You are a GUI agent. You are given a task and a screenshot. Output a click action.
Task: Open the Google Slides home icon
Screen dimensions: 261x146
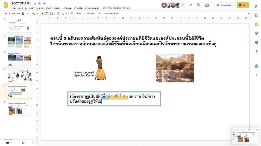click(x=6, y=5)
